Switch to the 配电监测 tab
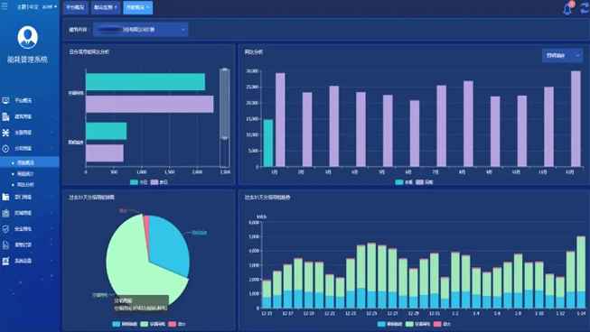The width and height of the screenshot is (590, 332). point(106,7)
